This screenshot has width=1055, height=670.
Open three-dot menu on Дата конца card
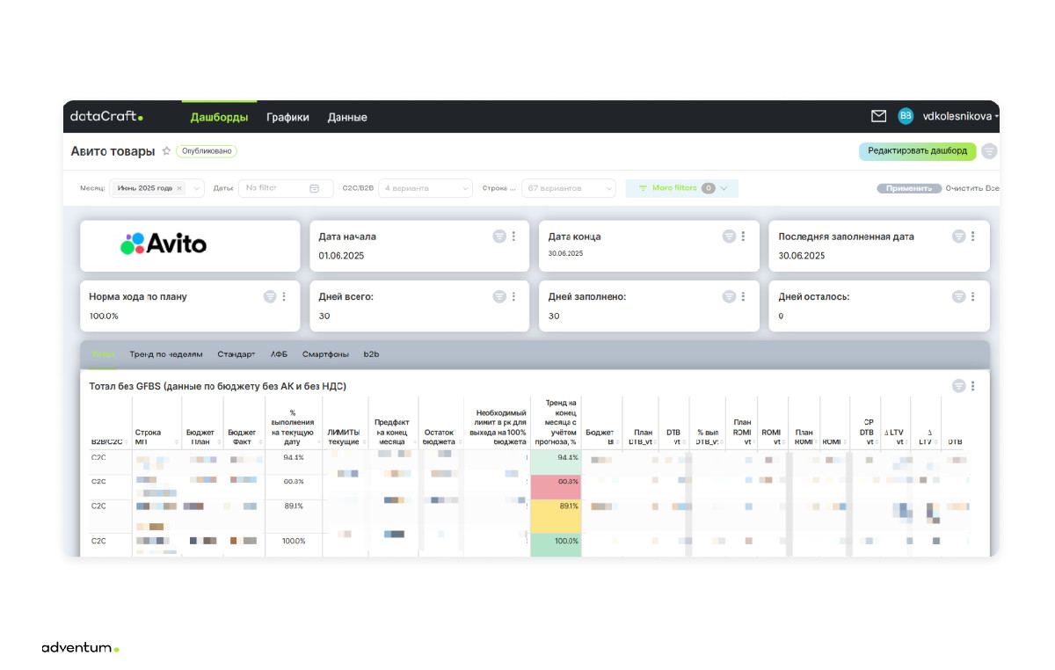[x=743, y=237]
